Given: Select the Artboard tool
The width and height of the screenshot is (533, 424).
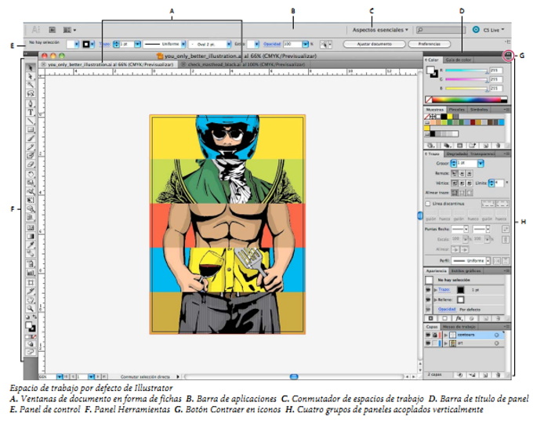Looking at the screenshot, I should (x=31, y=282).
